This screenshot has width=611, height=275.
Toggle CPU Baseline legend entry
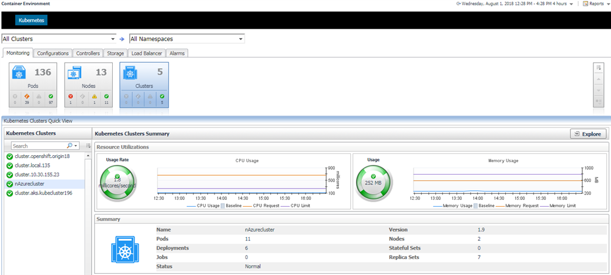[231, 206]
